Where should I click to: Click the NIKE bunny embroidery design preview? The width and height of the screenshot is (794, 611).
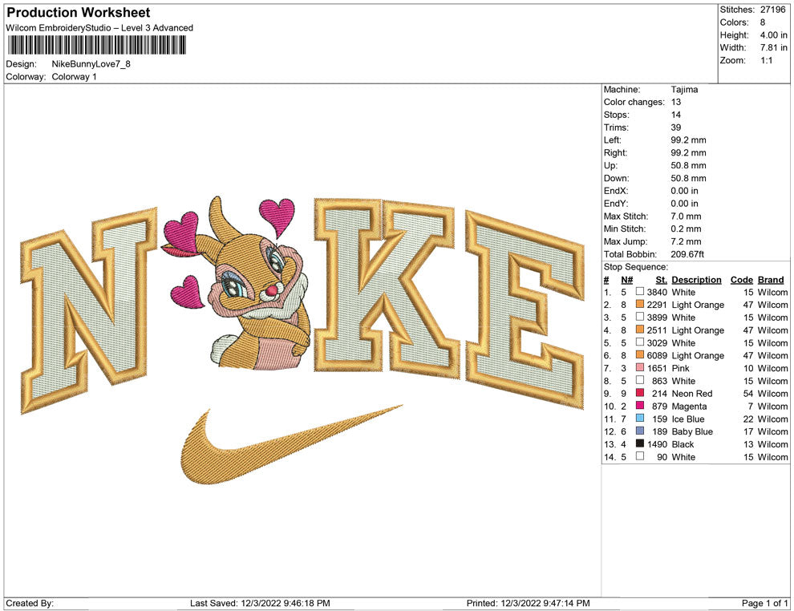coord(302,340)
